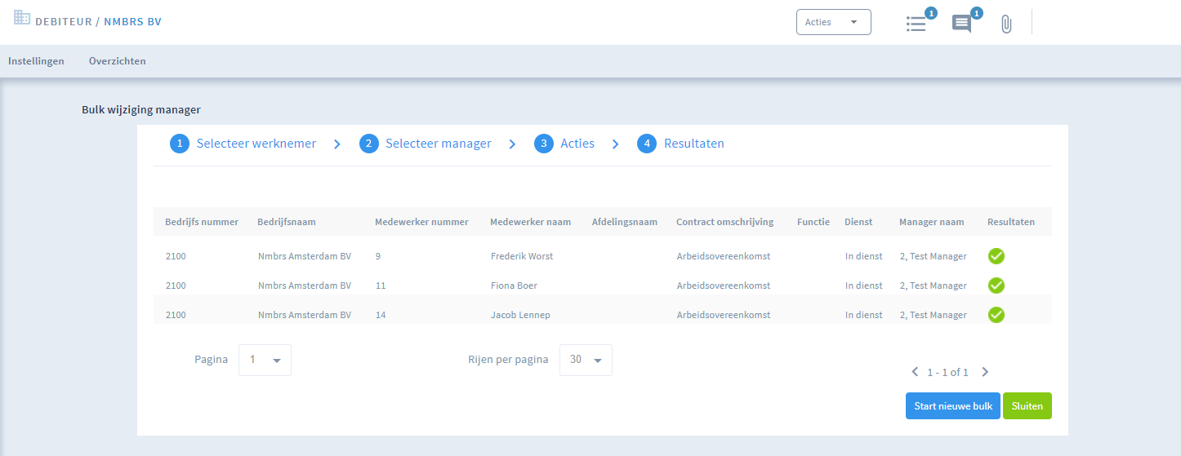Sort by Medewerker naam column header

pos(530,222)
